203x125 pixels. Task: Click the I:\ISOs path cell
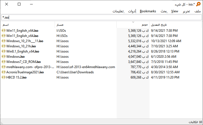61,31
